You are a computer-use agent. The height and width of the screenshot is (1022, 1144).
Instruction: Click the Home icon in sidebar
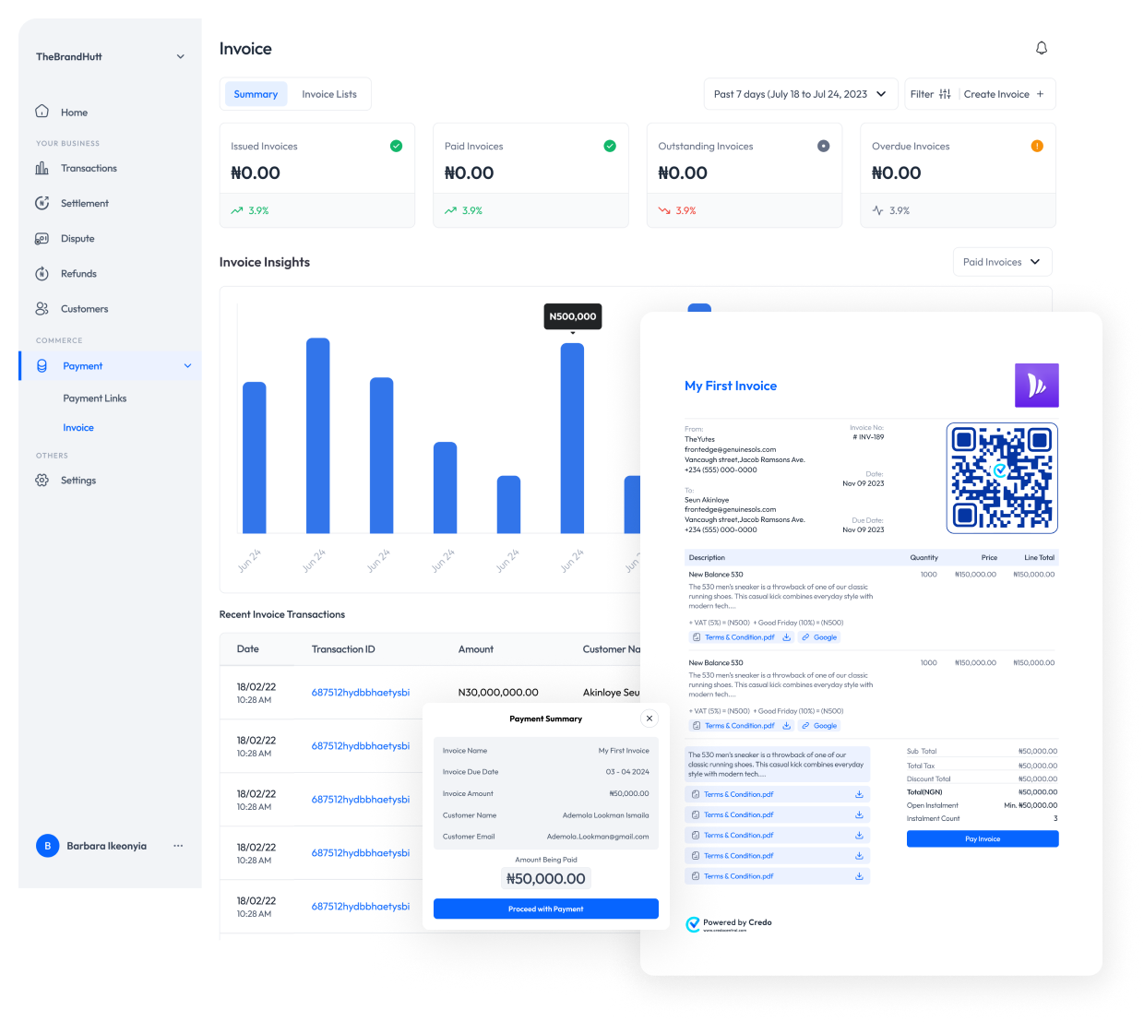tap(42, 112)
